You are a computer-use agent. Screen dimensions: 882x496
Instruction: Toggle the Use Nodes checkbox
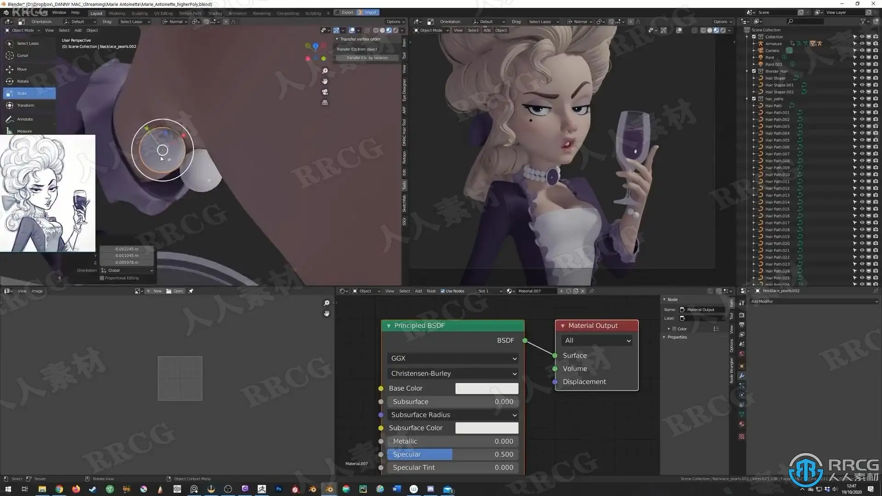click(443, 291)
